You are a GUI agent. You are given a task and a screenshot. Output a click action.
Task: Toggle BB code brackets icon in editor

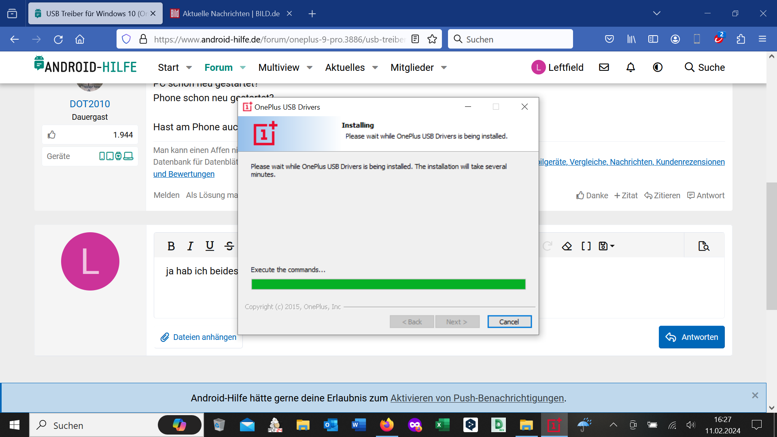pos(586,246)
